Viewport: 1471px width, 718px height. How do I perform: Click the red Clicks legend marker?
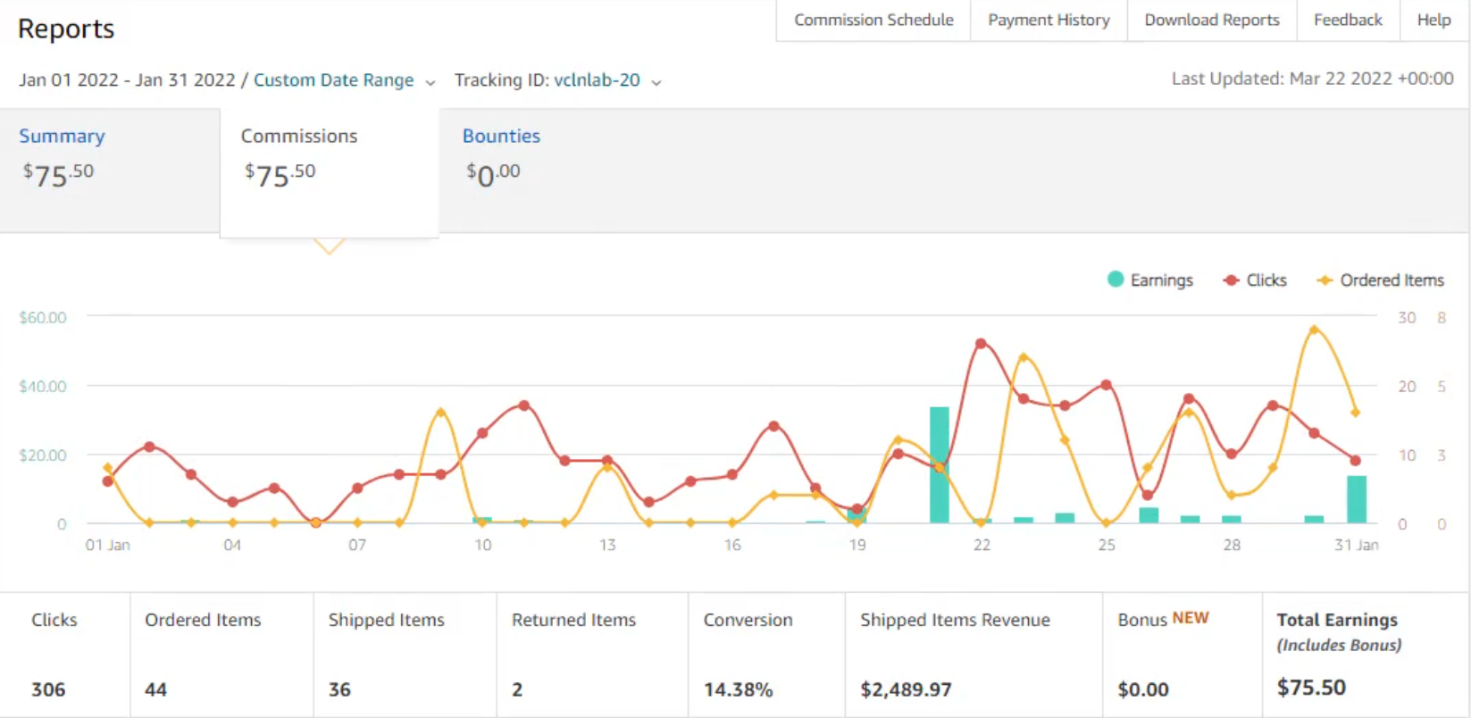[x=1232, y=280]
